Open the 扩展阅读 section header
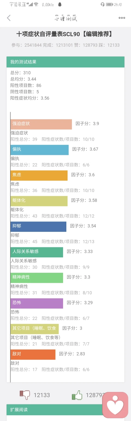Screen dimensions: 131x421 65,410
